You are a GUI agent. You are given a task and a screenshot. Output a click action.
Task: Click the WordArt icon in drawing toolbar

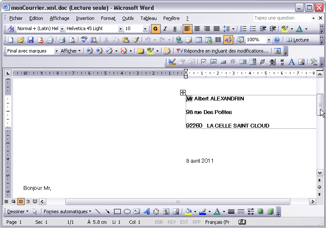coord(147,211)
